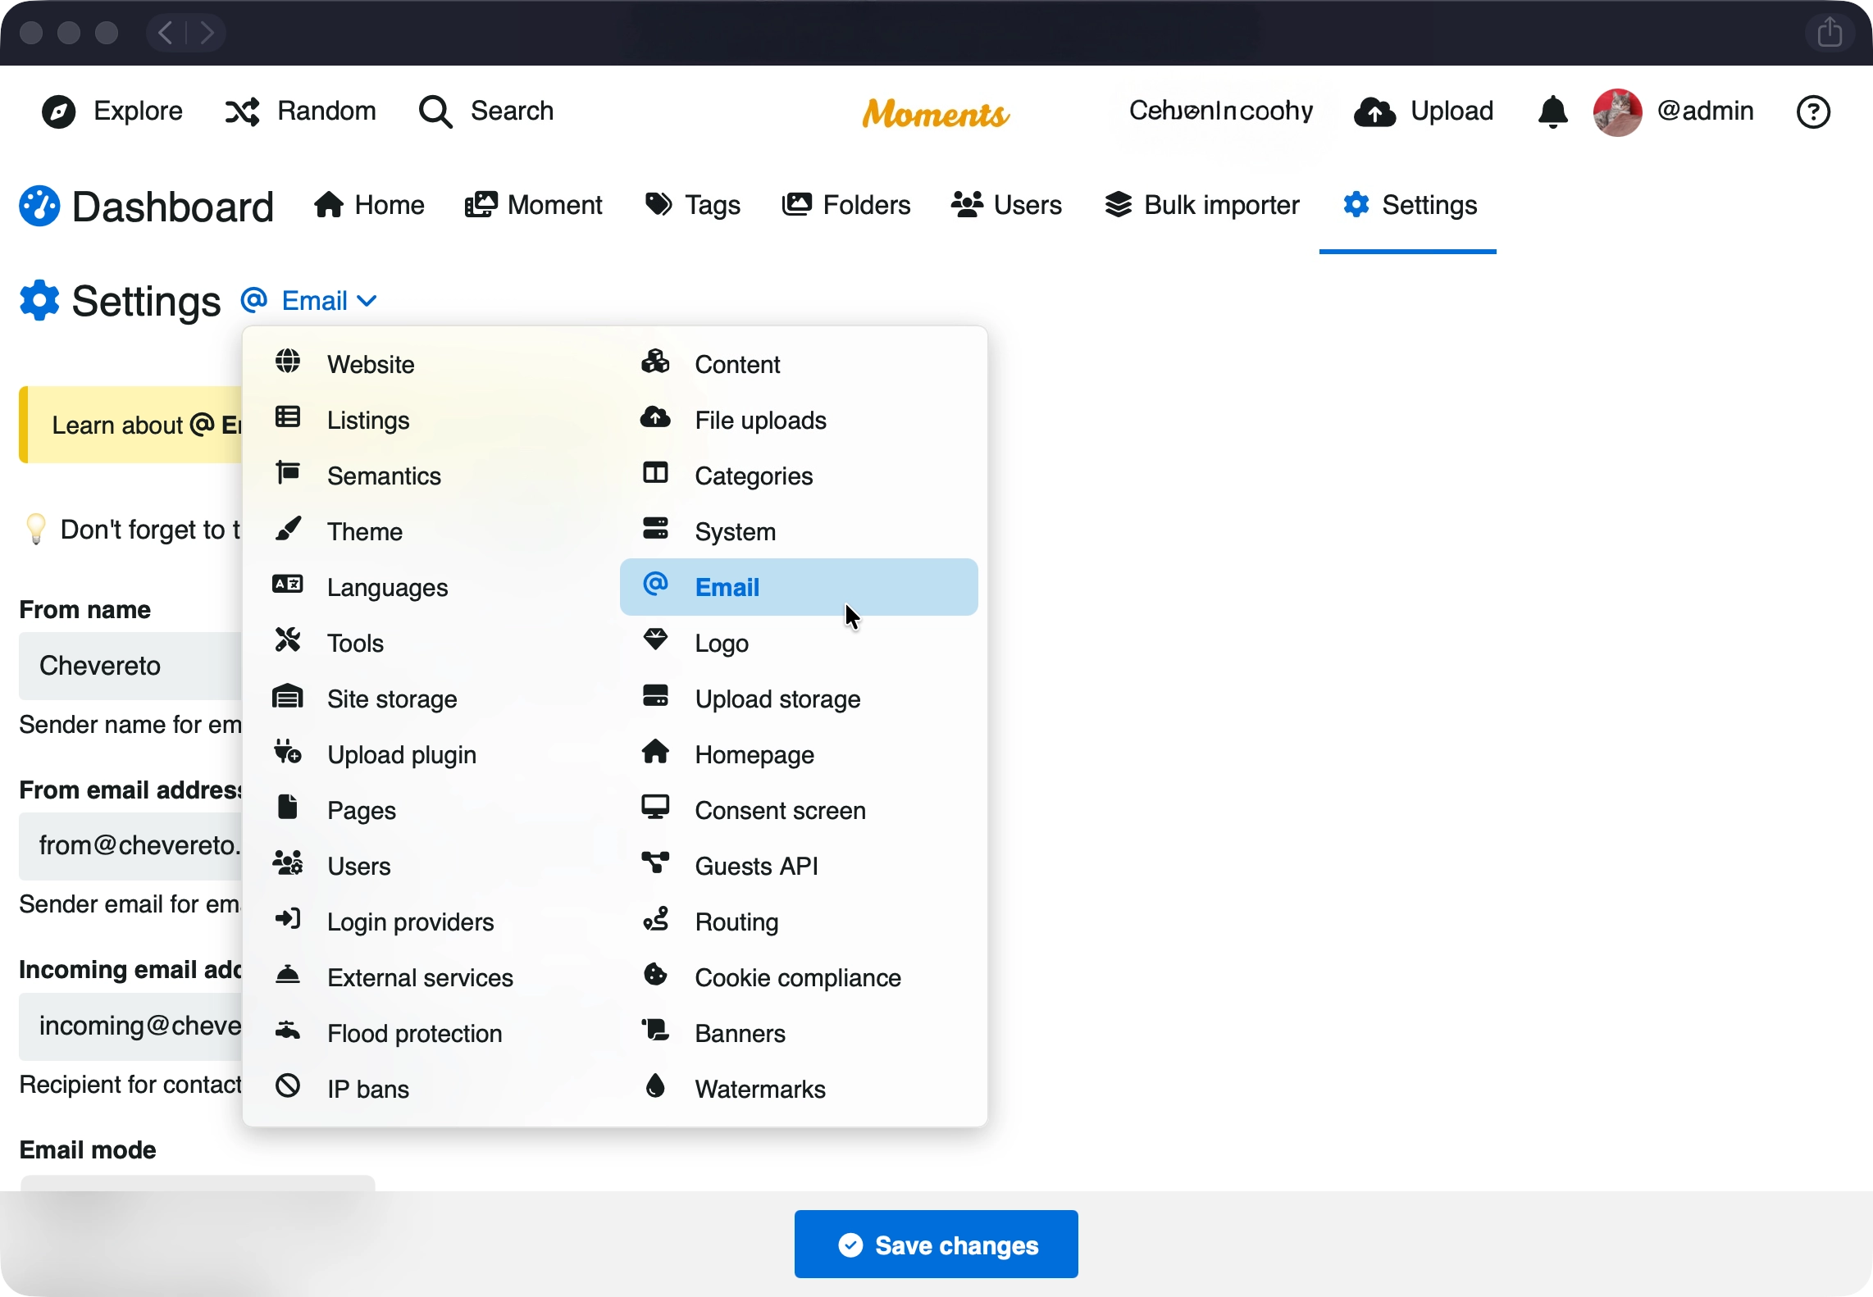This screenshot has height=1297, width=1873.
Task: Click the Tools wrench icon
Action: tap(288, 640)
